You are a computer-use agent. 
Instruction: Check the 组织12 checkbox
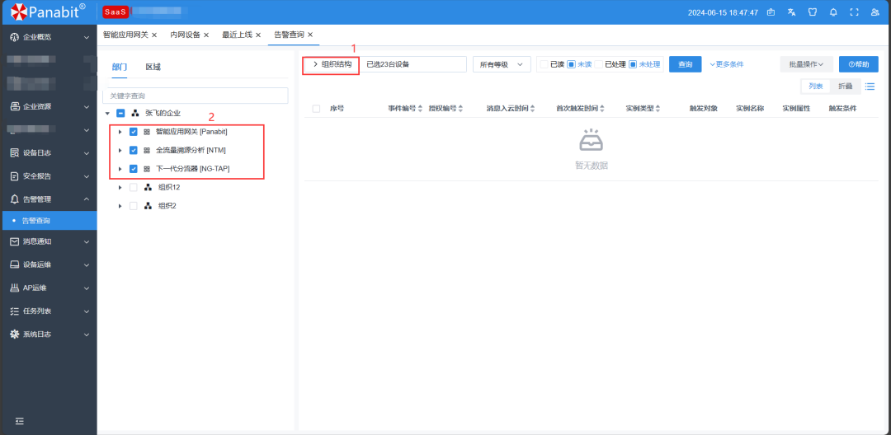(x=134, y=187)
